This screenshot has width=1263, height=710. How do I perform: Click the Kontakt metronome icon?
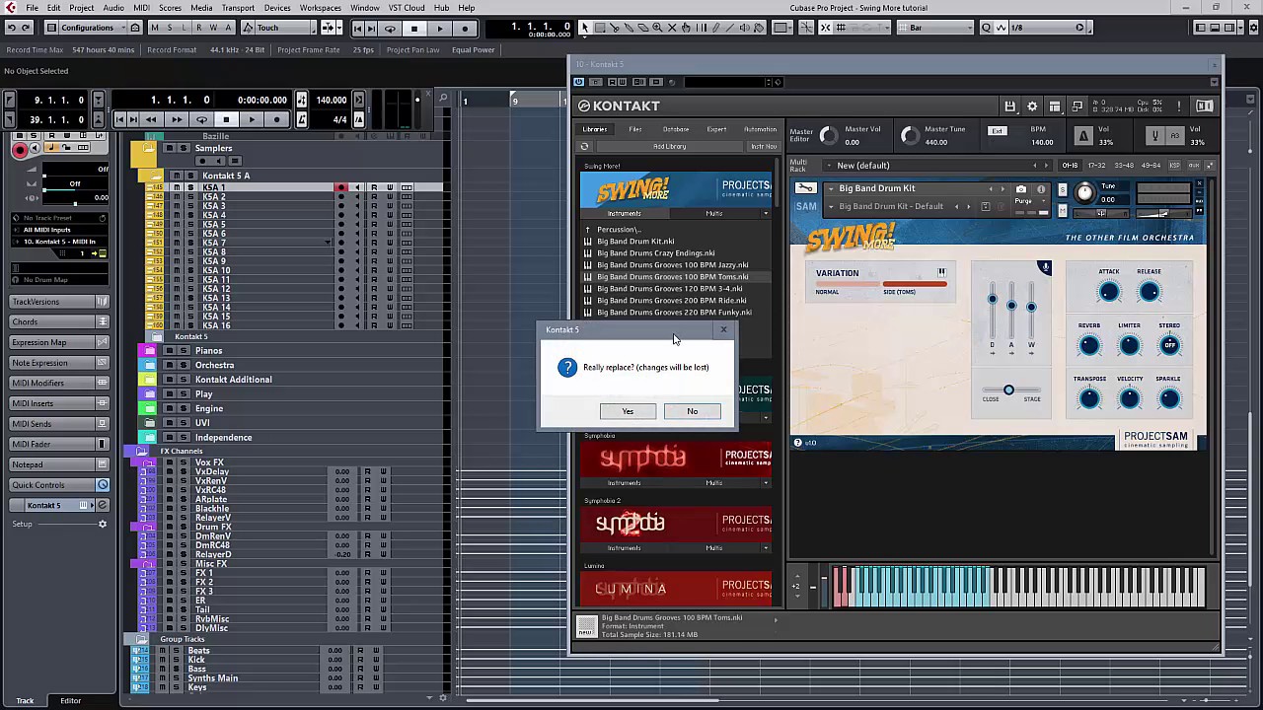point(1083,136)
